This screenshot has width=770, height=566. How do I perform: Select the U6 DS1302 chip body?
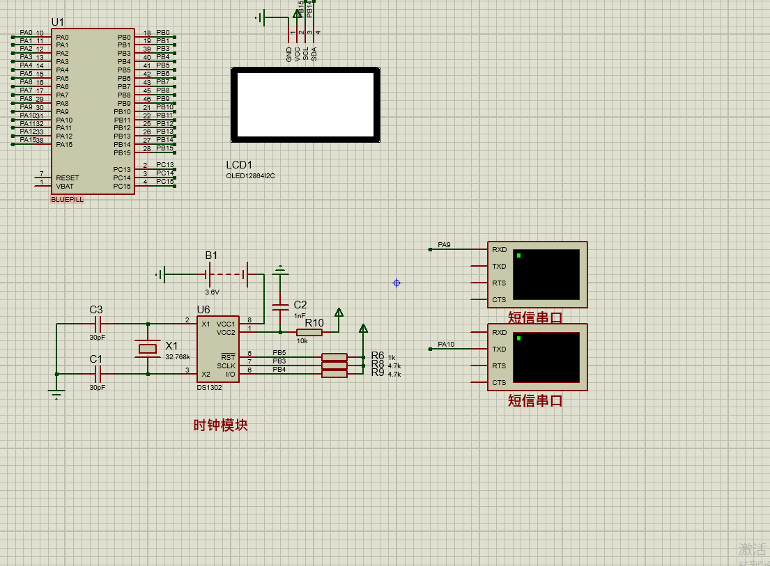218,349
